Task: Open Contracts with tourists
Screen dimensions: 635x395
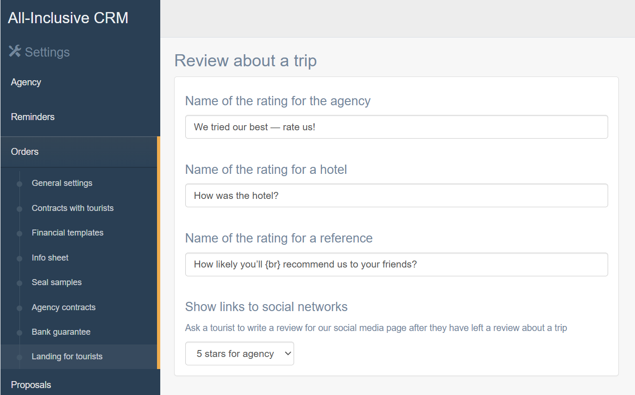Action: point(73,208)
